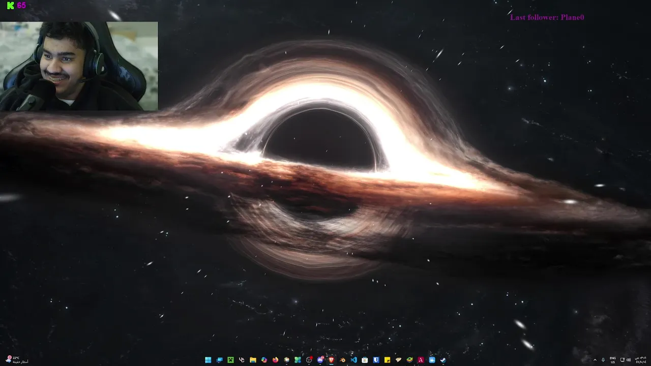The width and height of the screenshot is (651, 366).
Task: Open Bitwarden shield icon
Action: pos(376,360)
